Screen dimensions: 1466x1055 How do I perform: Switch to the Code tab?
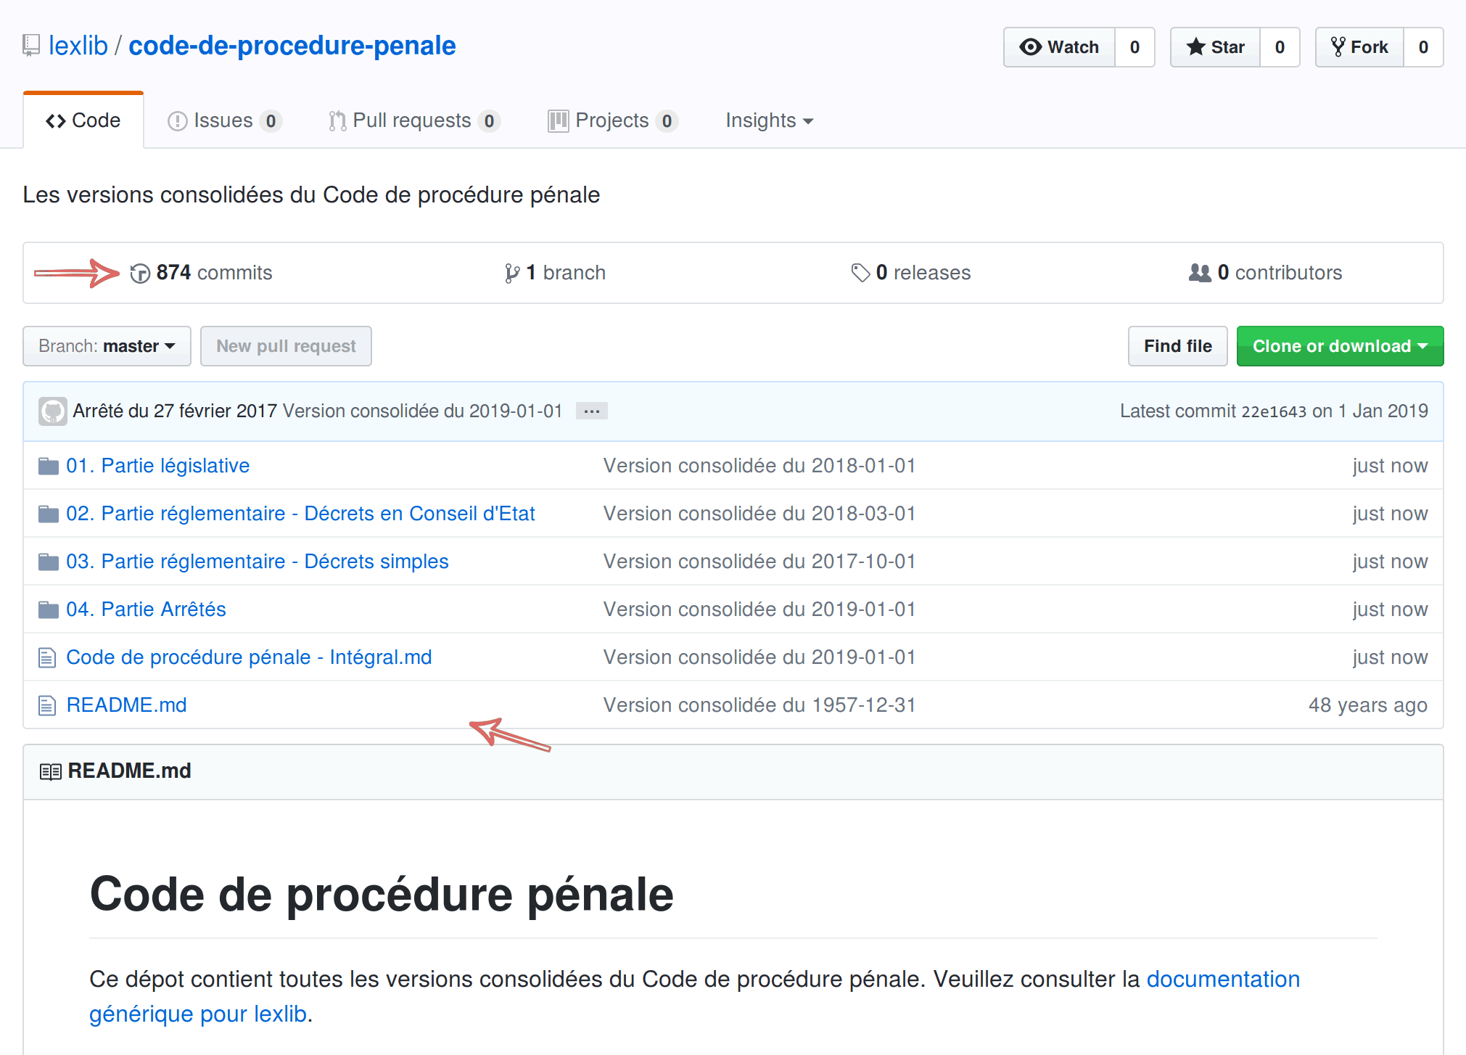pos(83,120)
